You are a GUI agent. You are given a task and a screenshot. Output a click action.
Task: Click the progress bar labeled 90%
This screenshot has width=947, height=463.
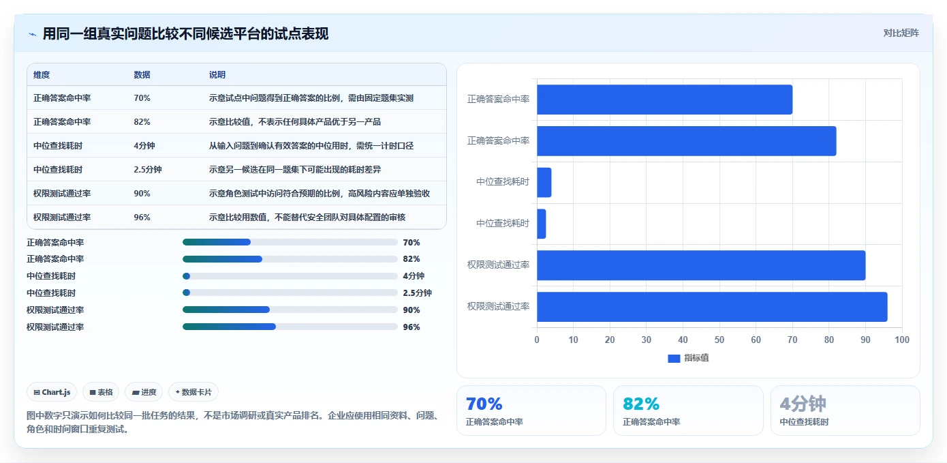click(x=290, y=310)
